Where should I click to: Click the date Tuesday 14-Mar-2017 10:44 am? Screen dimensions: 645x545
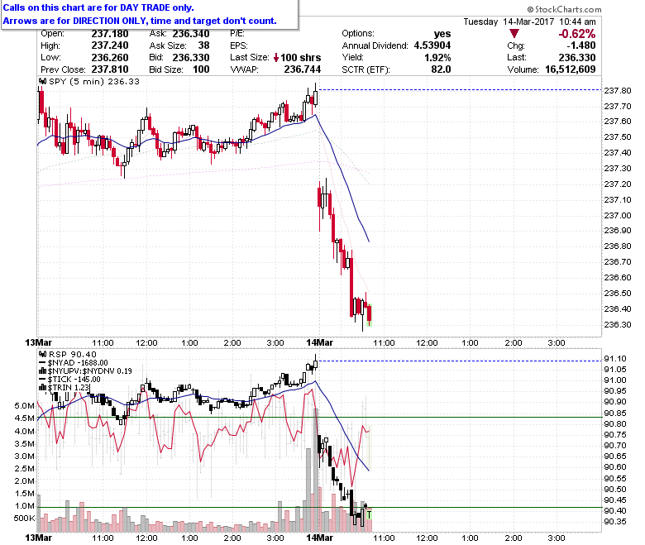click(x=529, y=22)
